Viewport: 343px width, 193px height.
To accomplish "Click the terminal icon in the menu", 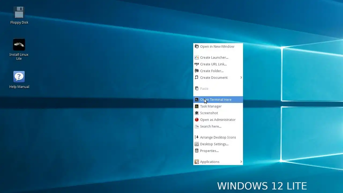I will [x=197, y=99].
